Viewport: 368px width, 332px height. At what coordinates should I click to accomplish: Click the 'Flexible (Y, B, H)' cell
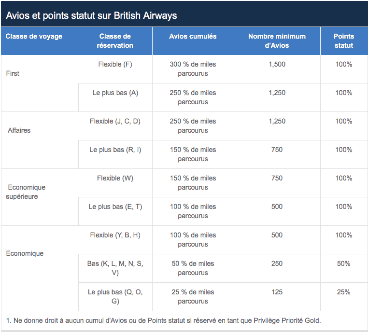tap(115, 235)
